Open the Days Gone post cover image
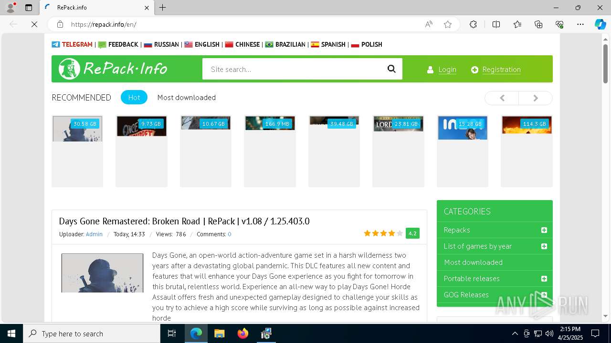Image resolution: width=611 pixels, height=343 pixels. [102, 273]
